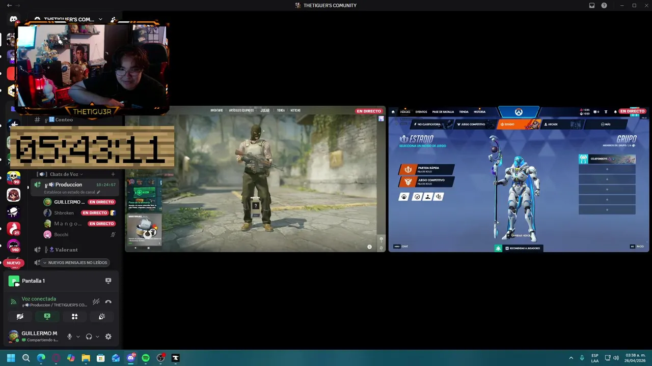The image size is (652, 366).
Task: Click PASE DE BATALLA in Overwatch stream
Action: coord(443,112)
